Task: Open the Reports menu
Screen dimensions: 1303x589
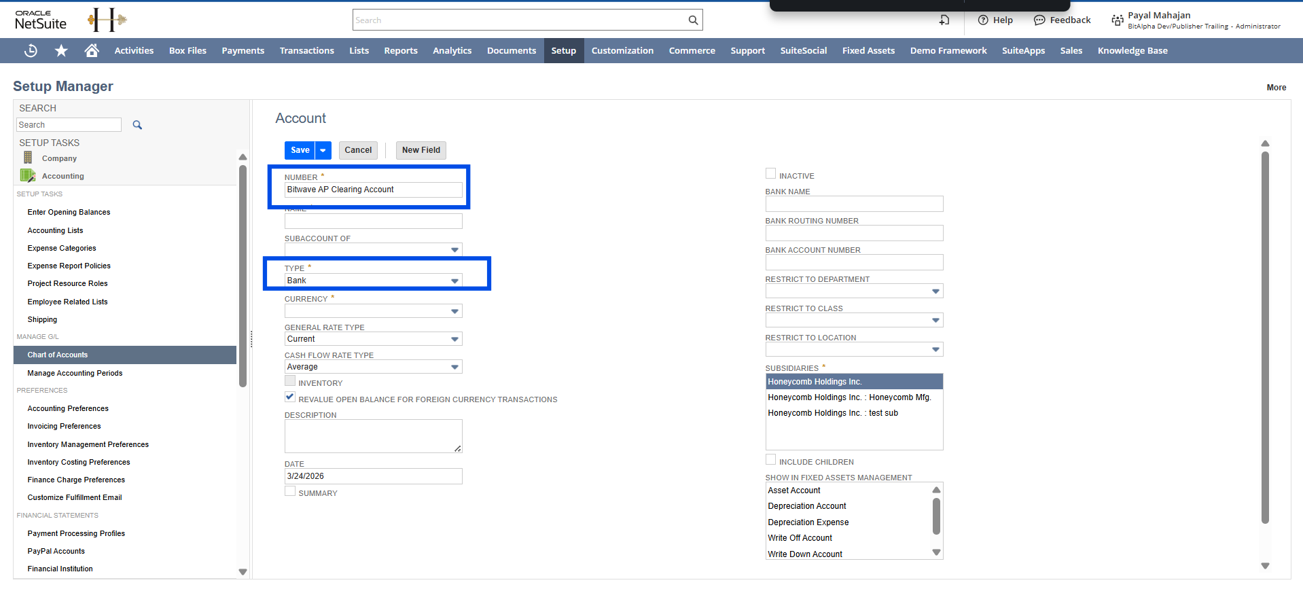Action: pos(401,50)
